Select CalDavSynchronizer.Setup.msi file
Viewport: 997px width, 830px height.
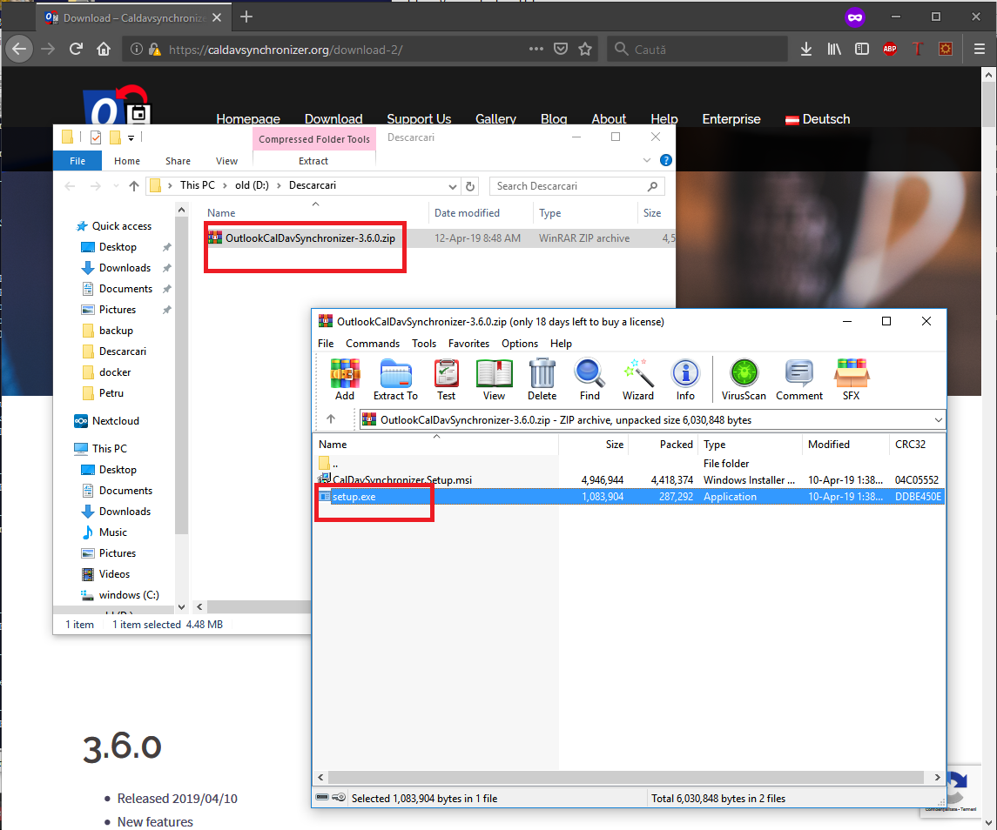402,479
